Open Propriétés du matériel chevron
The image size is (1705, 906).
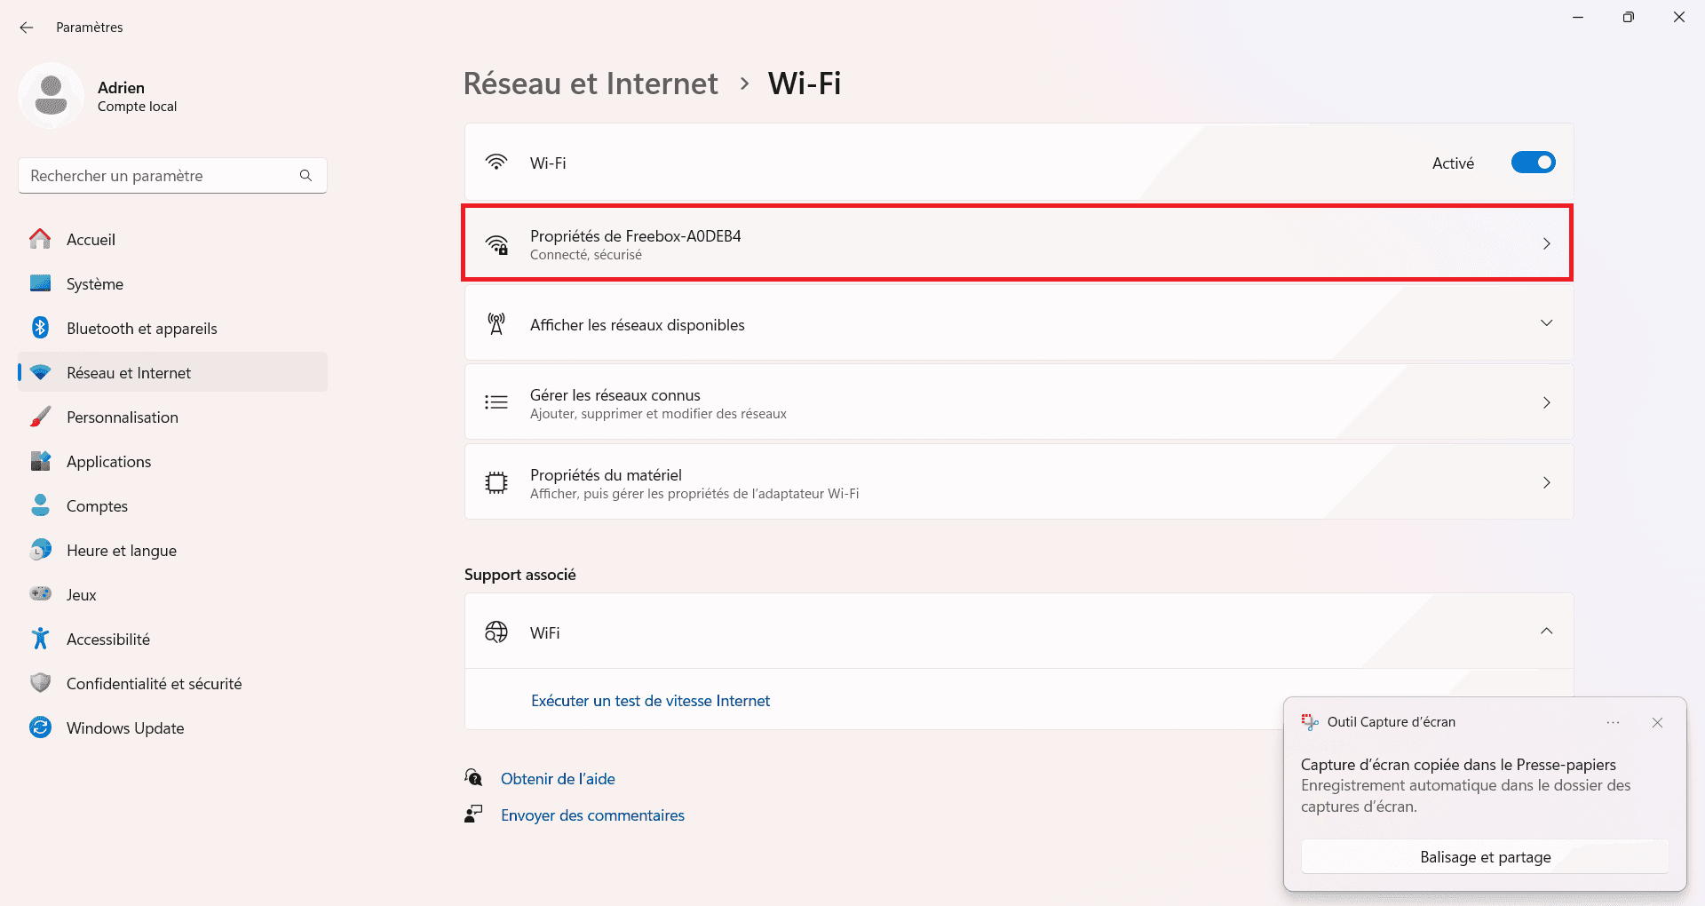pyautogui.click(x=1547, y=482)
